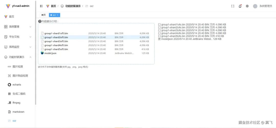Open 图片检测 menu item
276x128 pixels.
click(x=18, y=66)
